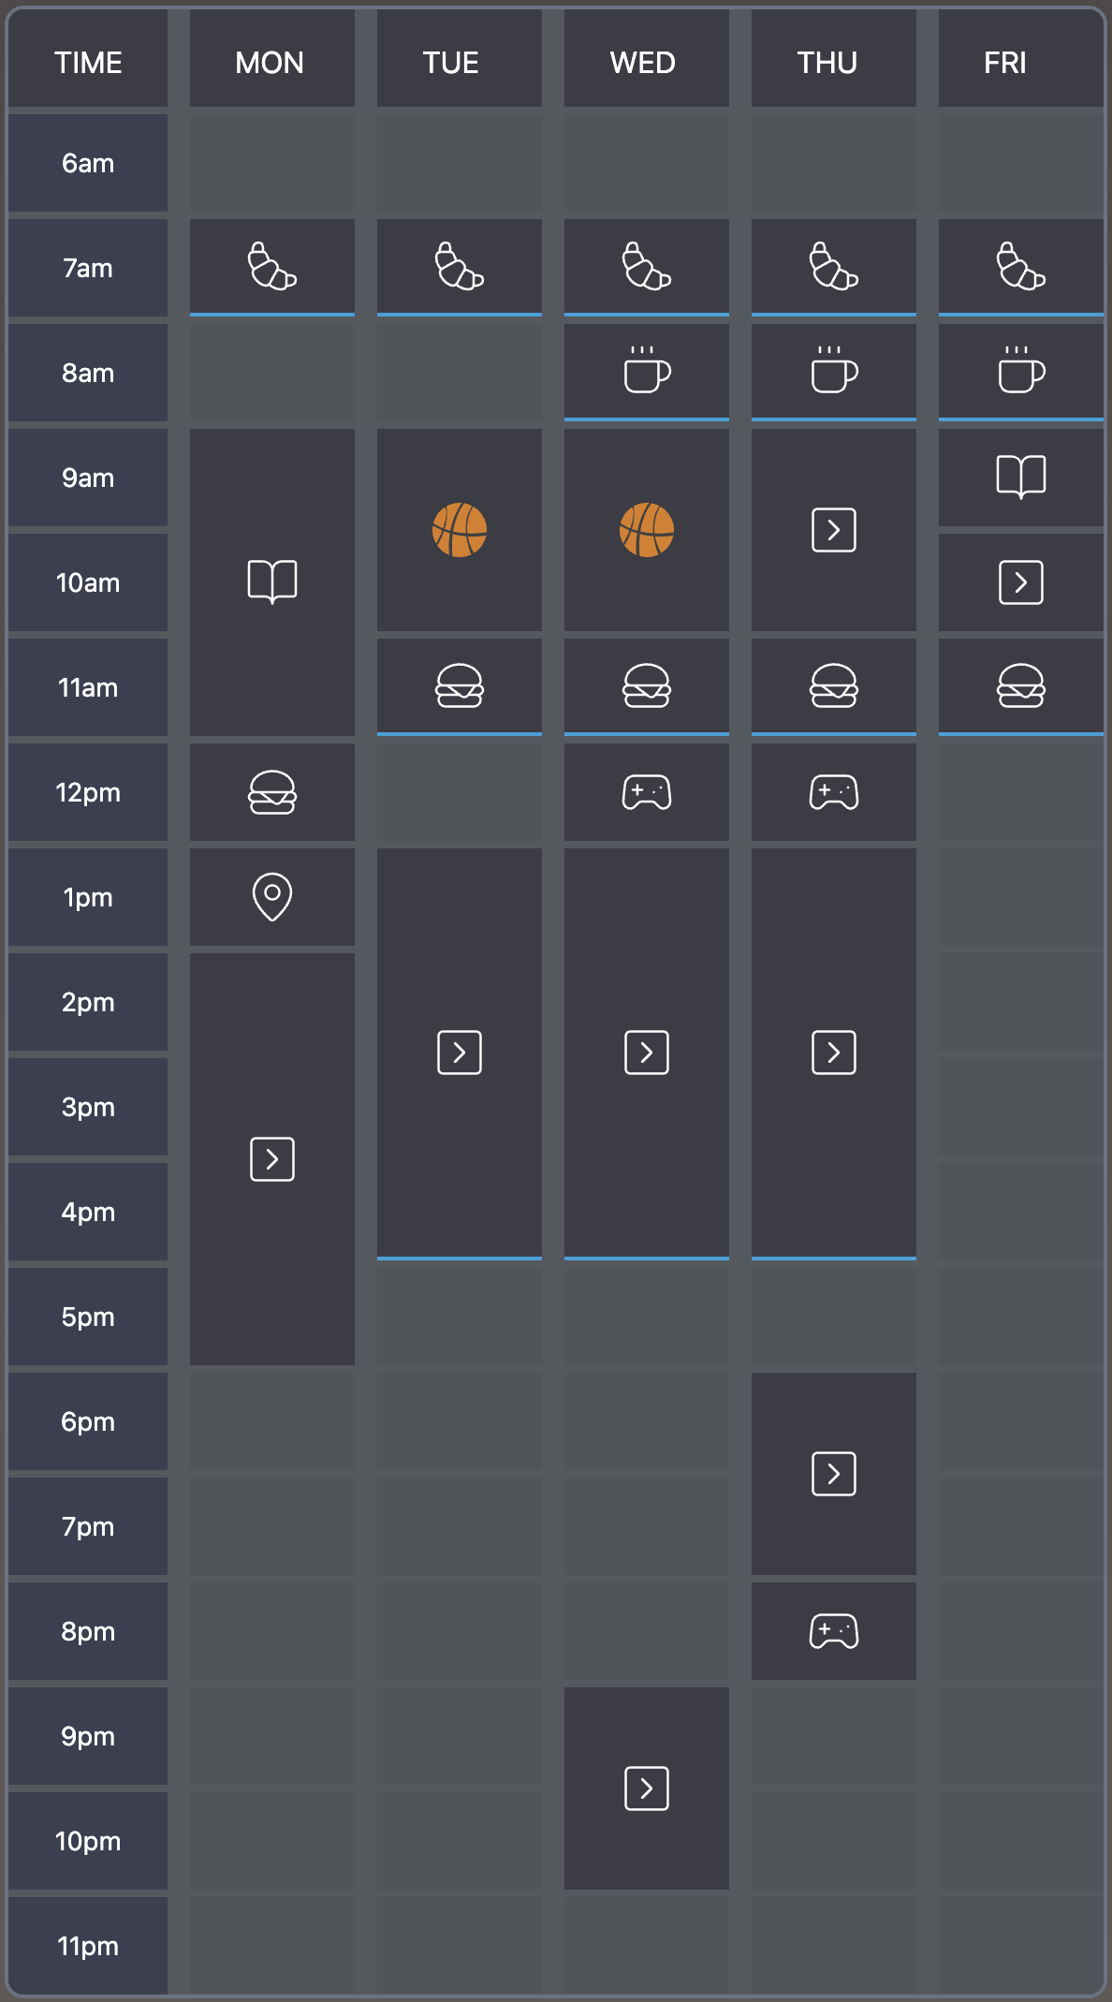The image size is (1112, 2002).
Task: Click Monday's 12pm burger lunch icon
Action: (272, 792)
